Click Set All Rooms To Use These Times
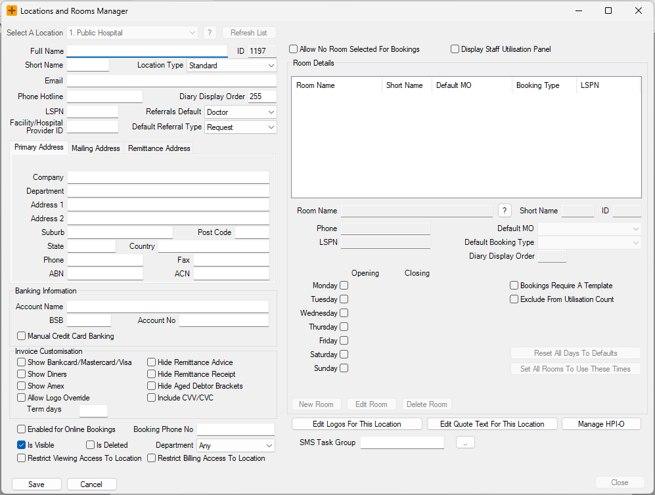The height and width of the screenshot is (495, 655). 576,369
